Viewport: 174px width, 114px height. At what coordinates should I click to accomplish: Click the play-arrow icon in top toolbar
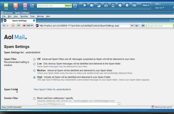click(85, 5)
